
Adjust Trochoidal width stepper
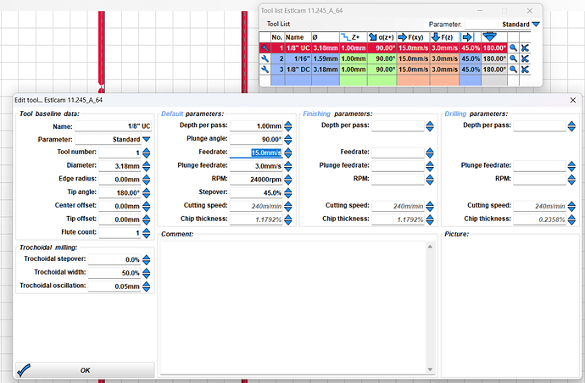pos(146,273)
